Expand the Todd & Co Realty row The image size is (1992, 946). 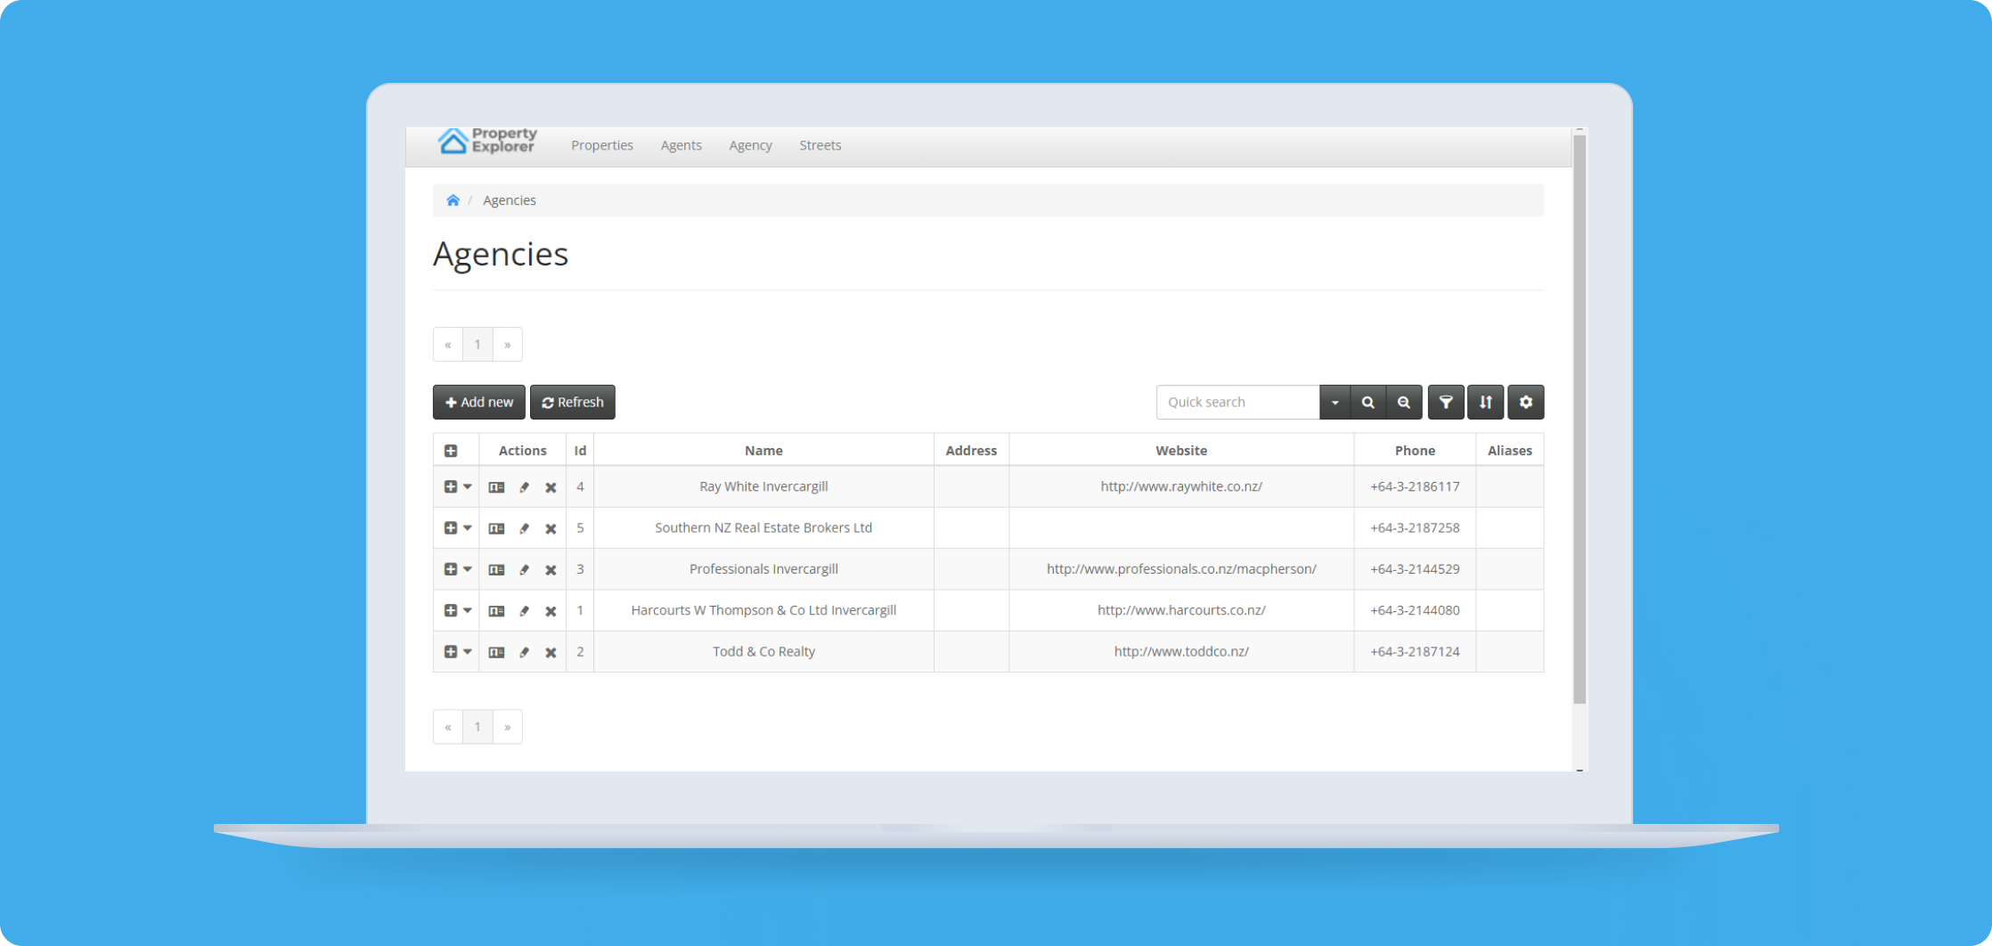click(451, 651)
